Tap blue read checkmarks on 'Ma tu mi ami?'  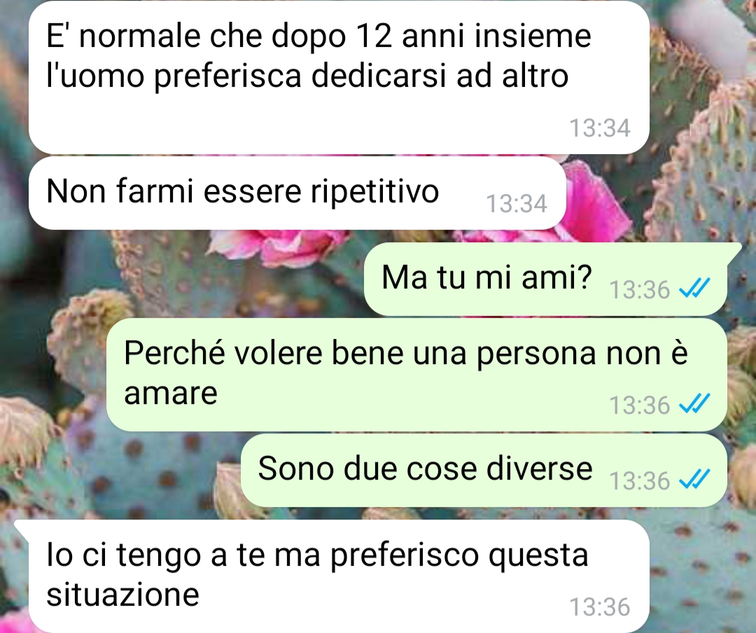(694, 289)
